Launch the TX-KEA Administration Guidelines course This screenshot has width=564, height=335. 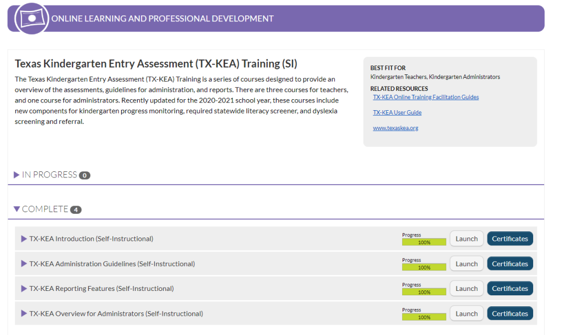coord(466,263)
